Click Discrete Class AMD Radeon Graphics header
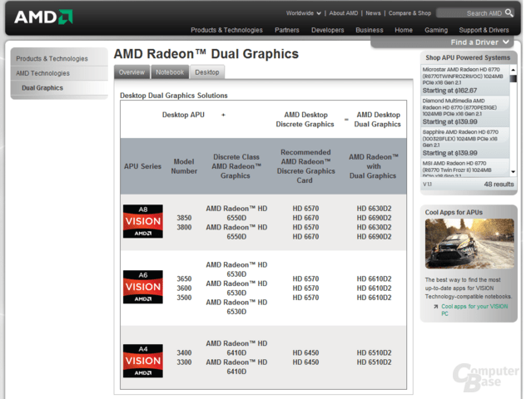The image size is (526, 399). 236,166
